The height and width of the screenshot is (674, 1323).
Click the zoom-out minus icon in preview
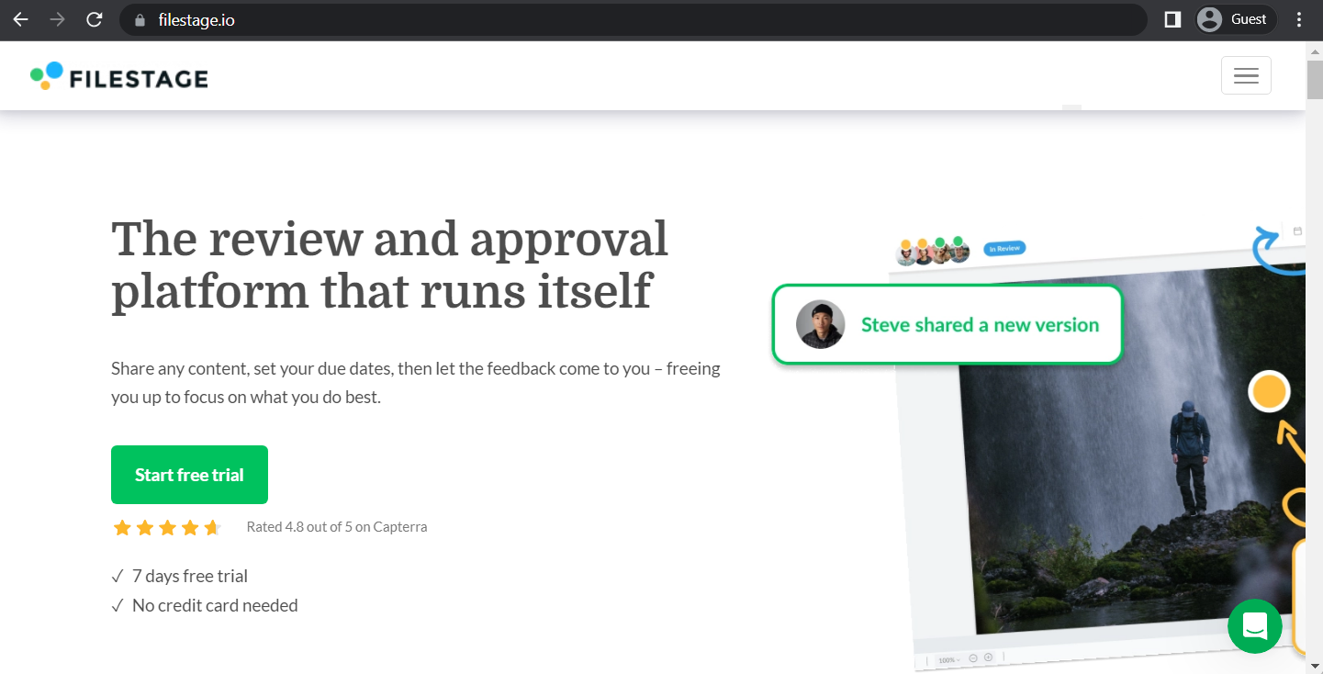(973, 657)
